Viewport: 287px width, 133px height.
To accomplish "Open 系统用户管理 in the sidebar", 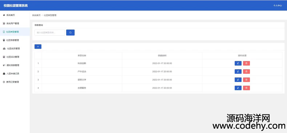I will 15,24.
